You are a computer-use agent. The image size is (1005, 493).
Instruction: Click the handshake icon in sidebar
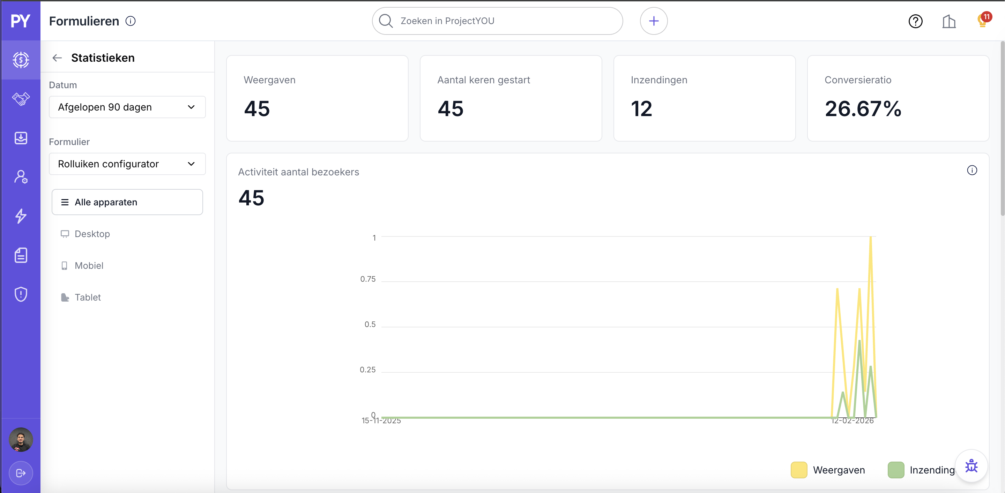point(21,99)
